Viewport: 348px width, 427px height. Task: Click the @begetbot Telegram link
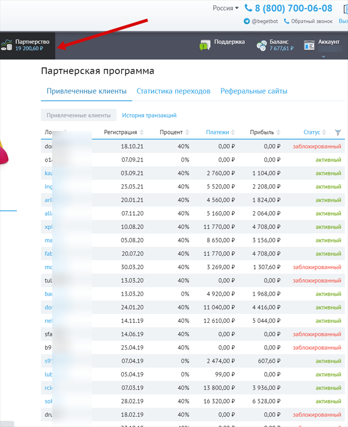click(265, 21)
